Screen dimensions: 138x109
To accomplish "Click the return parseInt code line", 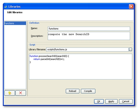I will [x=49, y=59].
